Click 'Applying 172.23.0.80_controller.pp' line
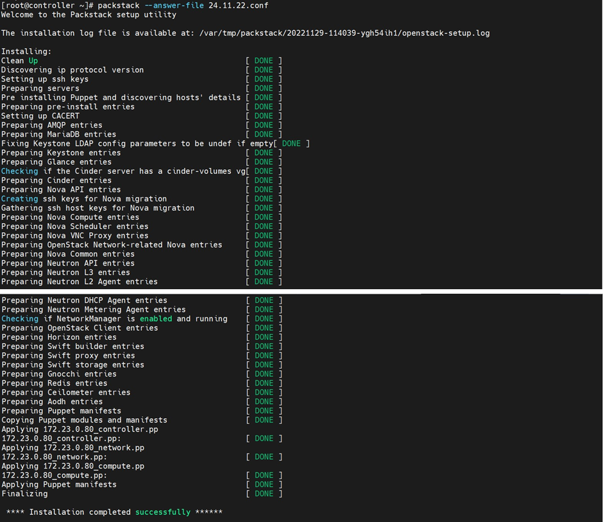603x522 pixels. pyautogui.click(x=80, y=430)
